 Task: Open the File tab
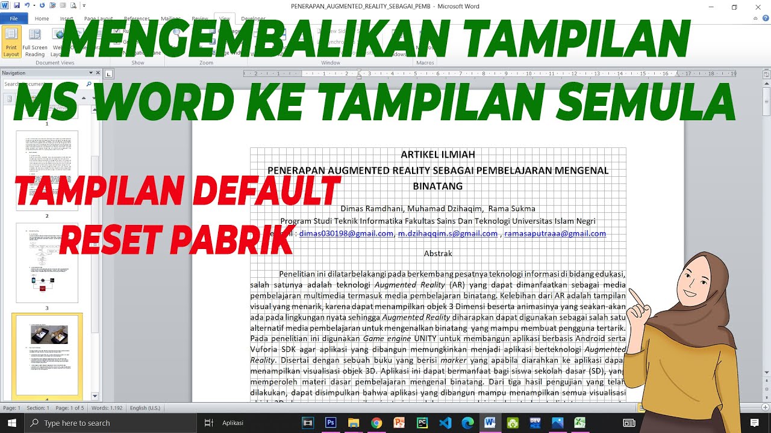click(13, 19)
